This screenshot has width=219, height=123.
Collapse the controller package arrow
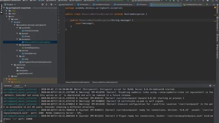point(17,28)
